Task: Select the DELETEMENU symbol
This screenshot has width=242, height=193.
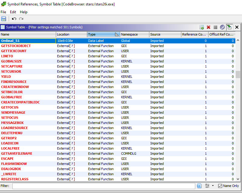Action: point(11,133)
